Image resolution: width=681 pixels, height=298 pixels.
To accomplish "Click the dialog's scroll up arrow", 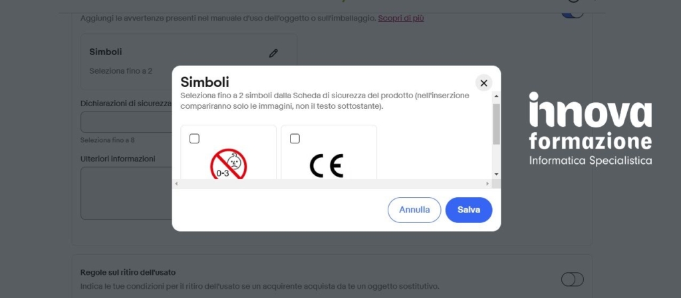I will tap(496, 96).
